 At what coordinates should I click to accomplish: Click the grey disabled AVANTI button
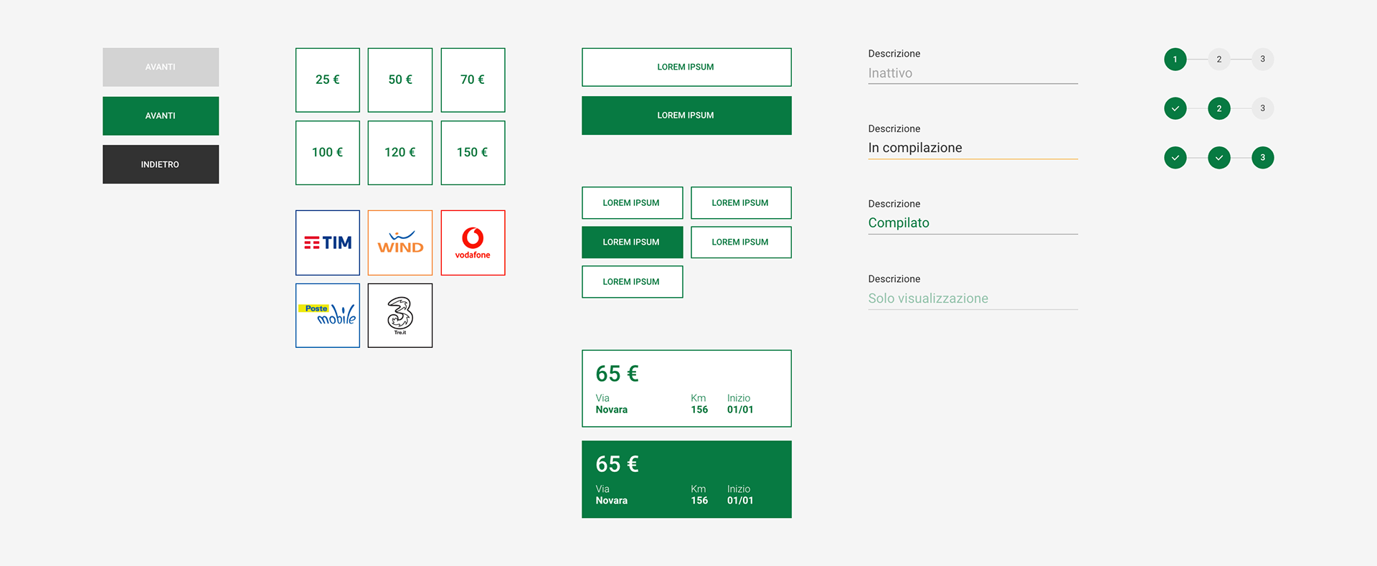coord(161,67)
